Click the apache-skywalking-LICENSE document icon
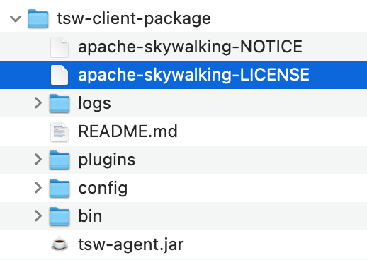 pyautogui.click(x=60, y=75)
